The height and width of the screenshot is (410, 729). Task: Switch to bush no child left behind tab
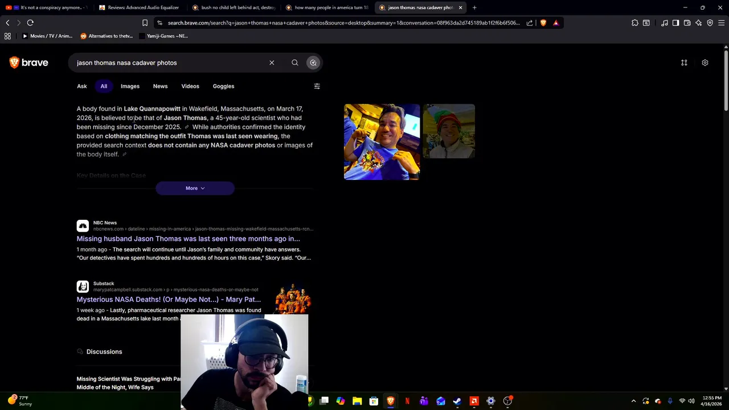pyautogui.click(x=234, y=7)
